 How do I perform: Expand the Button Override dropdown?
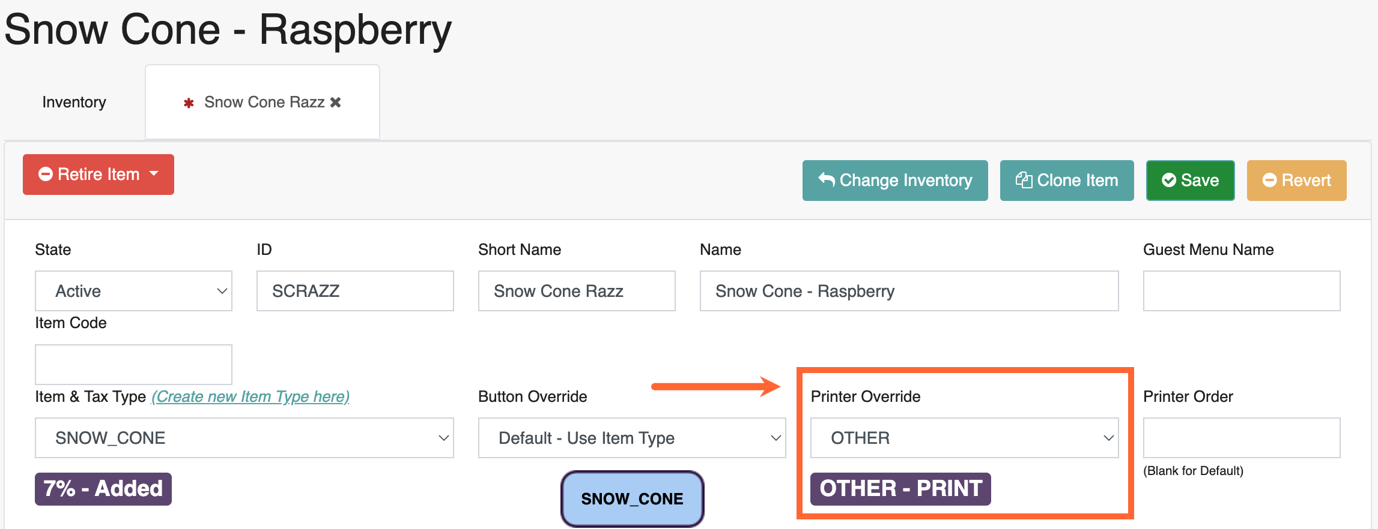[x=632, y=438]
